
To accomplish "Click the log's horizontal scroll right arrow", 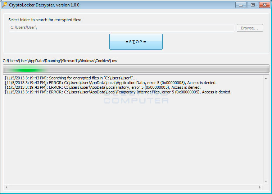I will (260, 187).
